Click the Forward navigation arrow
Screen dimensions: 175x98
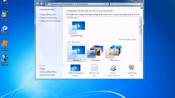point(41,4)
